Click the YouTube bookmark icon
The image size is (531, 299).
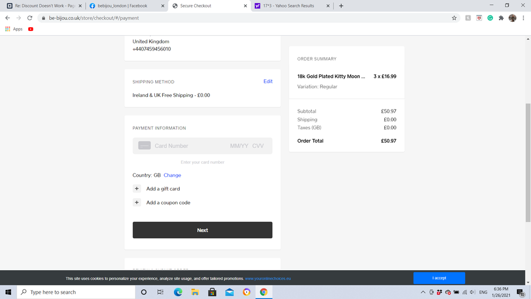tap(31, 29)
